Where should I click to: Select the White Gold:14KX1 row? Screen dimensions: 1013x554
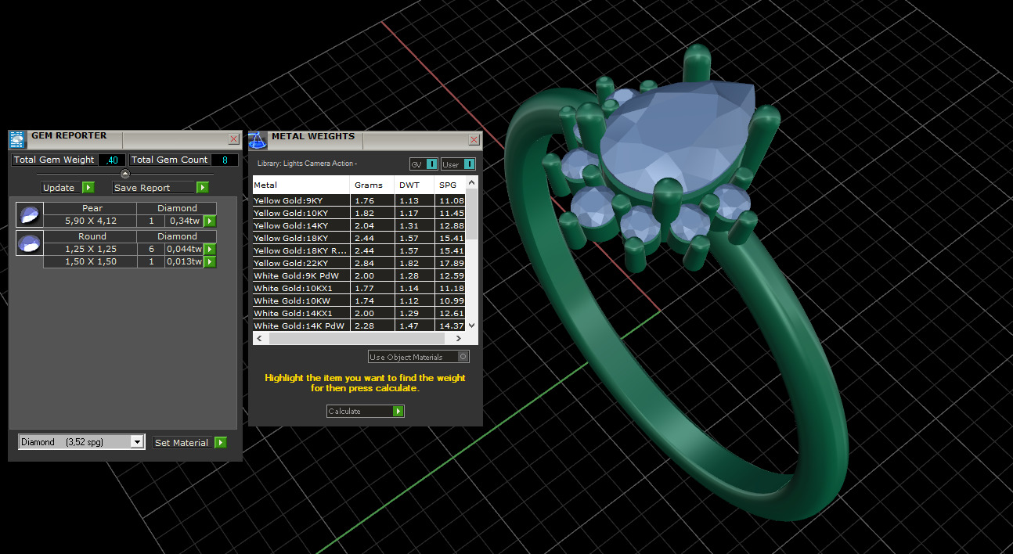[359, 313]
